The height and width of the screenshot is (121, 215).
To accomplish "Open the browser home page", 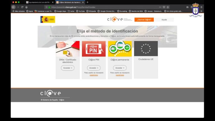I will coord(27,7).
